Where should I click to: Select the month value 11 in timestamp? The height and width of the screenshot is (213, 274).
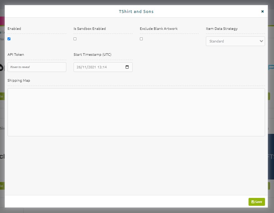(84, 67)
